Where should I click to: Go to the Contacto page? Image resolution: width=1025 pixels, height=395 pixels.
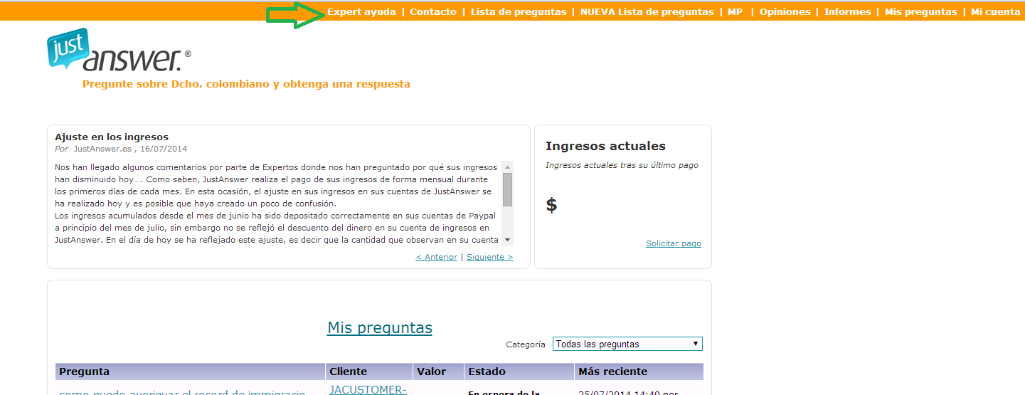click(x=433, y=12)
